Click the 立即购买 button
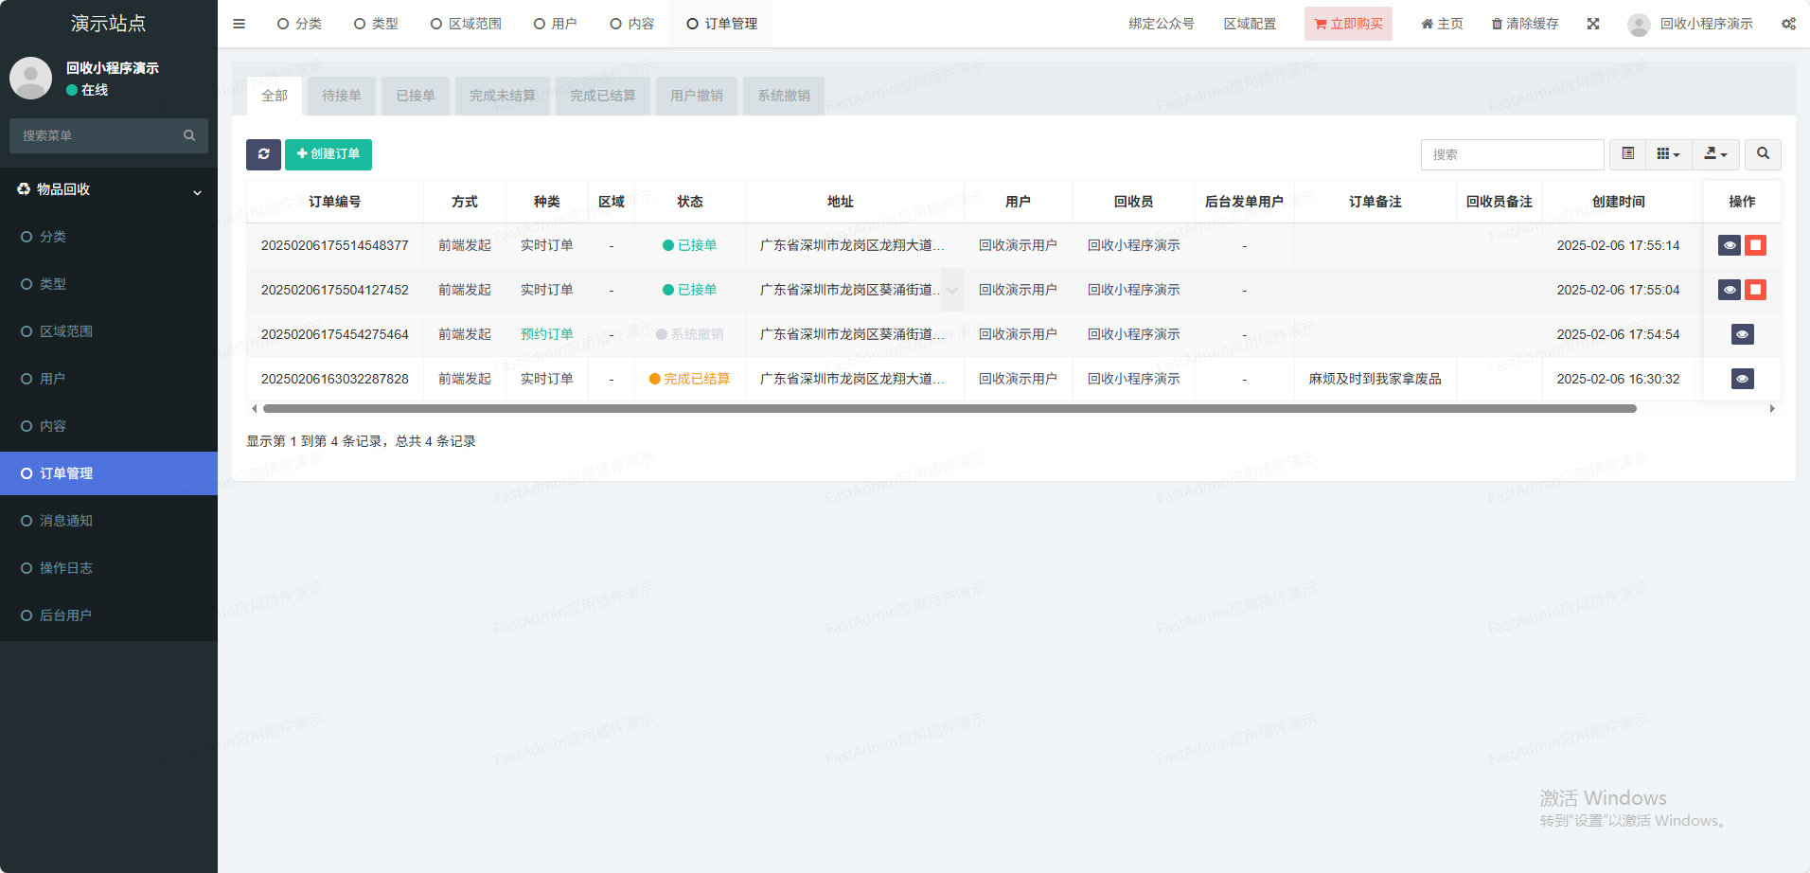 [x=1348, y=24]
